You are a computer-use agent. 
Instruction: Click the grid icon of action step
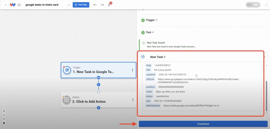66,100
